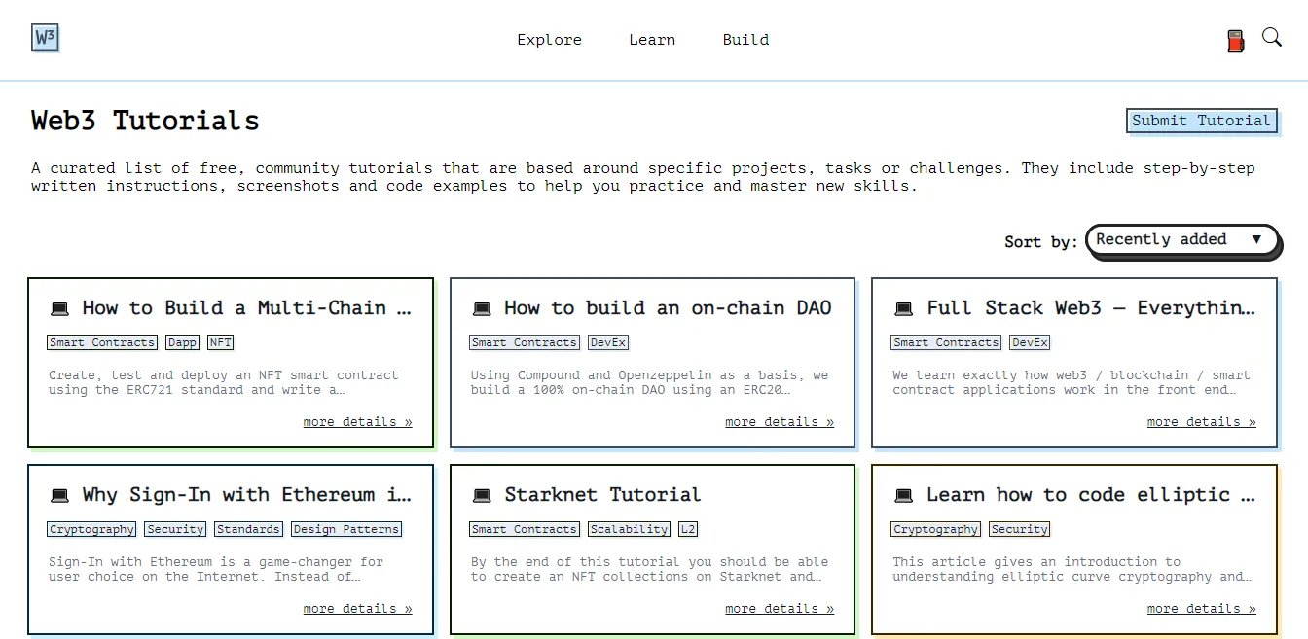Open more details for Starknet Tutorial
This screenshot has width=1308, height=639.
(x=779, y=609)
